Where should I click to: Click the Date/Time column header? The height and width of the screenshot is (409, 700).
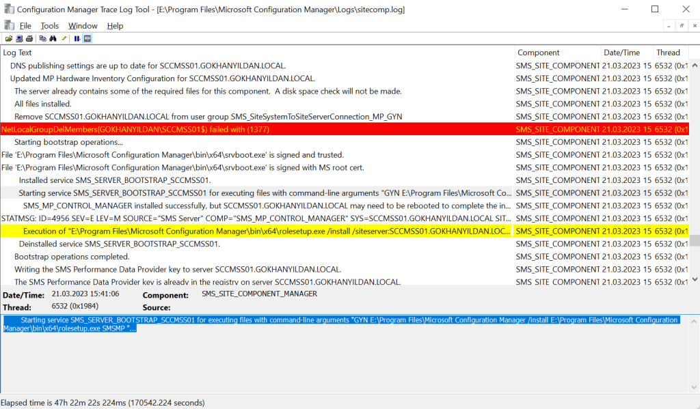(627, 52)
